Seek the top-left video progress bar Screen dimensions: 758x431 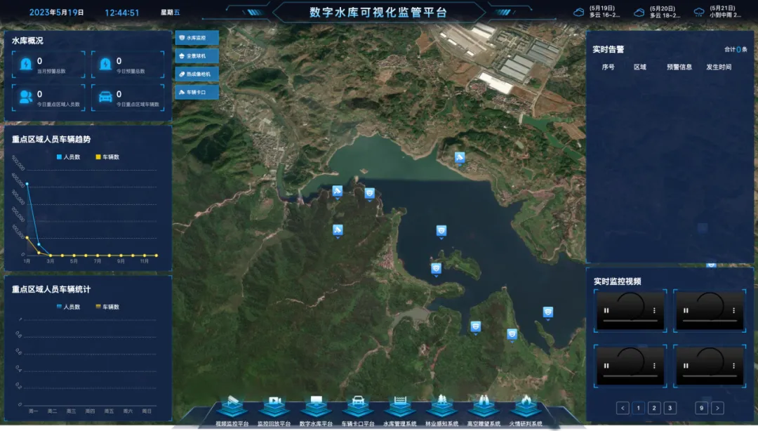point(630,321)
